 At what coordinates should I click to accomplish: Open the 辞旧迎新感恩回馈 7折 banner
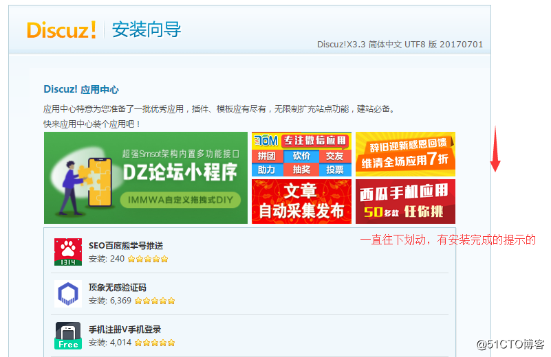point(406,154)
